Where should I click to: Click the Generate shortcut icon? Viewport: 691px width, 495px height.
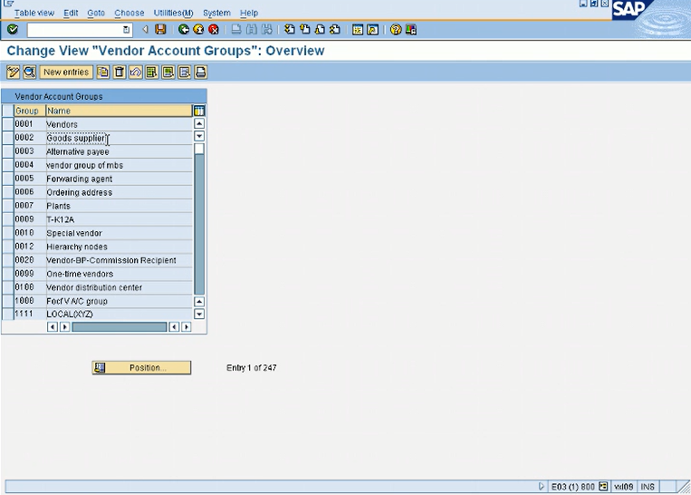[x=373, y=30]
